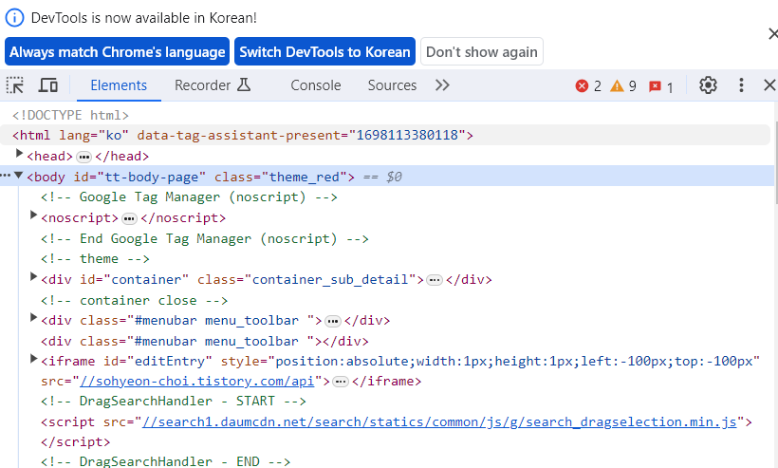Open the three-dot actions beside body element
The height and width of the screenshot is (468, 778).
point(6,176)
